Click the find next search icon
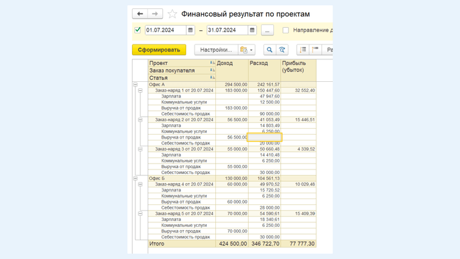Image resolution: width=460 pixels, height=259 pixels. [x=282, y=50]
